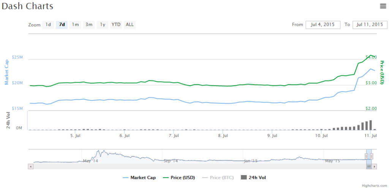
Task: Click the $20M axis label
Action: coord(17,83)
